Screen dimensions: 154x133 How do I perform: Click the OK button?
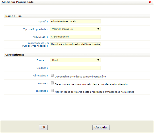click(x=43, y=127)
